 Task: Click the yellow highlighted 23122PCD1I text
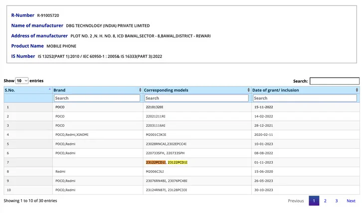coord(178,162)
